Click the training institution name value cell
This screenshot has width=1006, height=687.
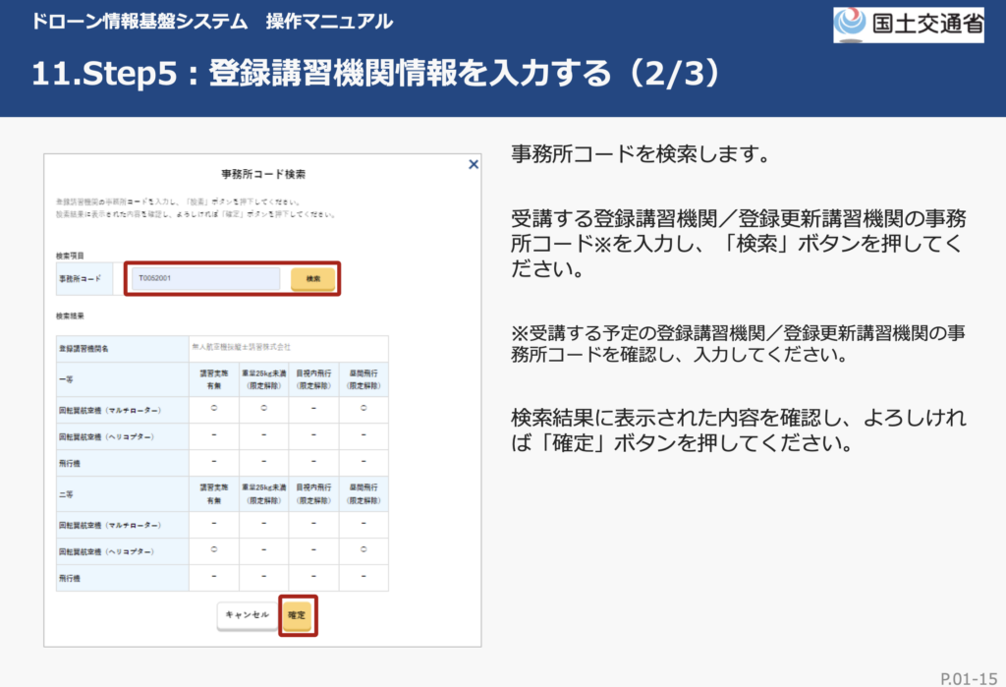point(288,348)
